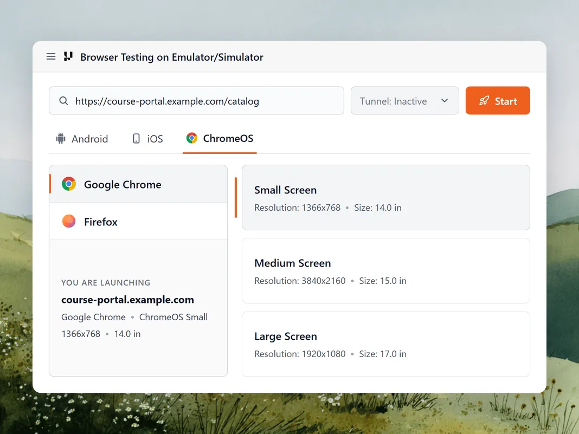Start the browser test session
Screen dimensions: 579x434
click(498, 101)
